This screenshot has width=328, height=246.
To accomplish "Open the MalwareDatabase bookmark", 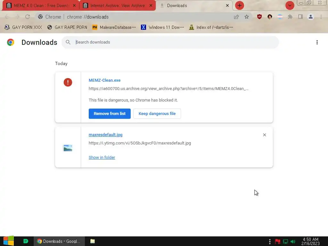I will coord(114,28).
